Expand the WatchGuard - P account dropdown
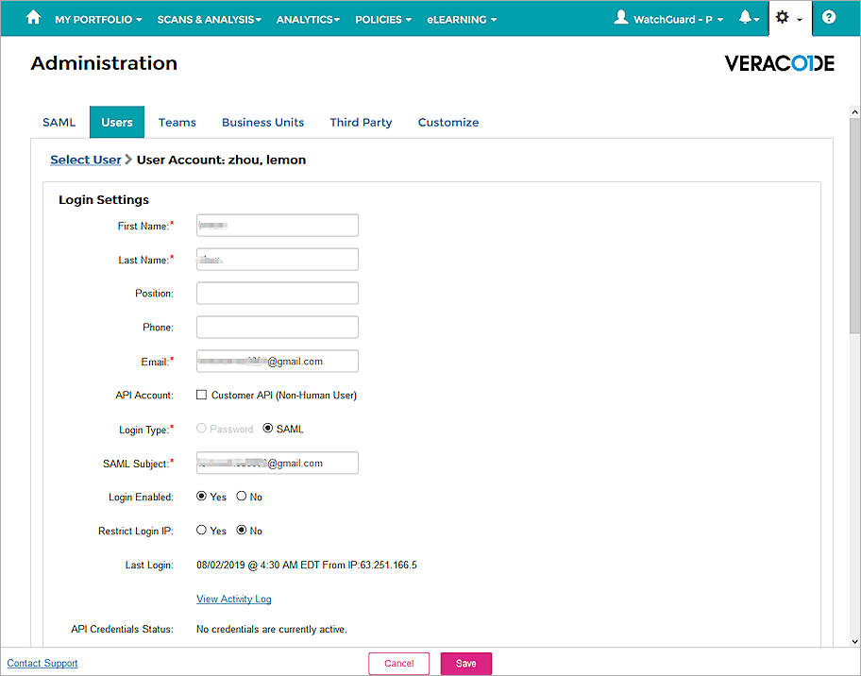 click(670, 17)
